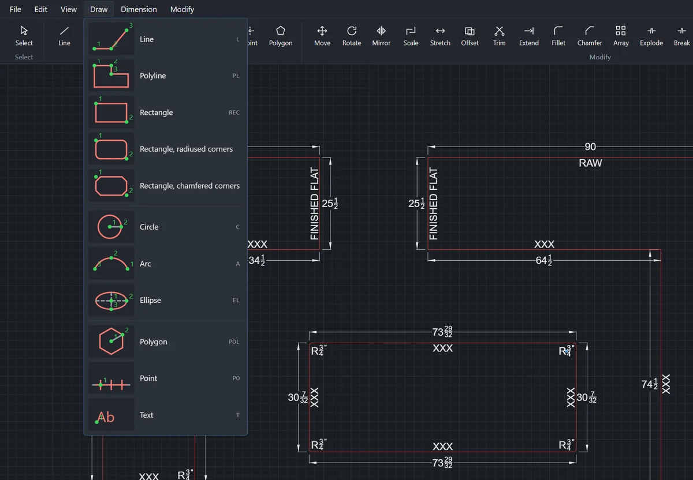Select the Rotate tool

pyautogui.click(x=352, y=36)
